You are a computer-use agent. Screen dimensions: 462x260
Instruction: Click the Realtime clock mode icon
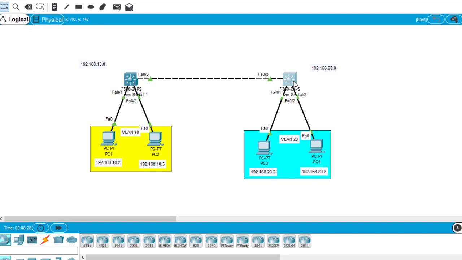[x=457, y=228]
